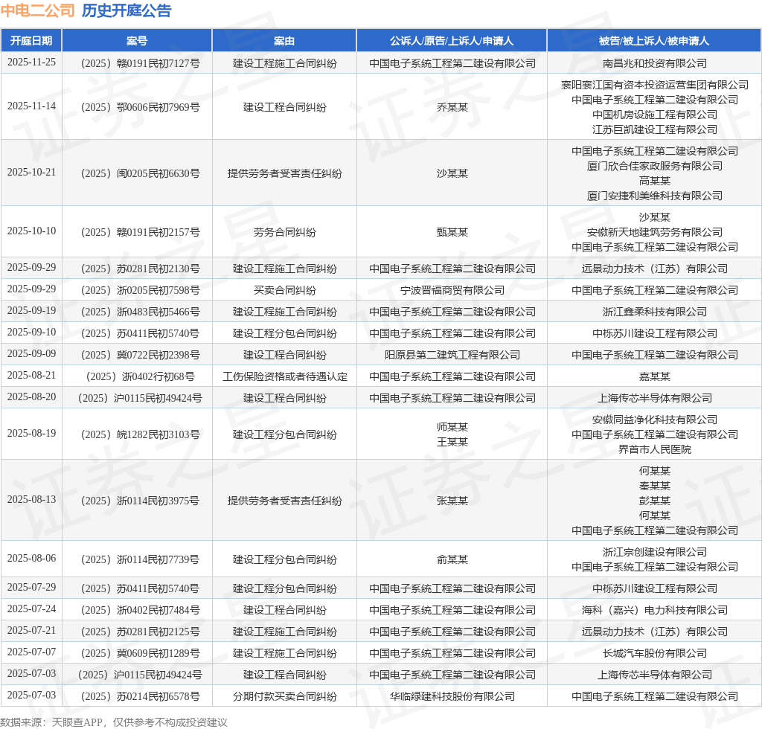762x729 pixels.
Task: Click the 中电二公司 title text
Action: [x=37, y=10]
